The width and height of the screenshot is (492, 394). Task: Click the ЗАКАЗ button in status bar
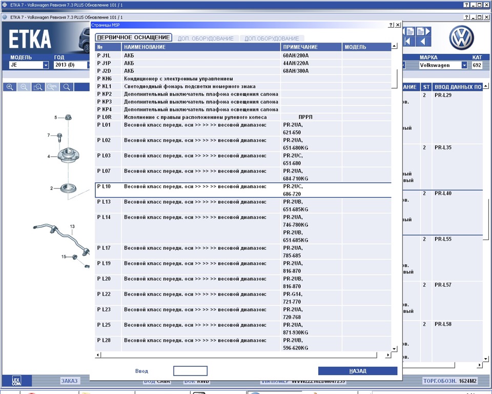point(69,381)
